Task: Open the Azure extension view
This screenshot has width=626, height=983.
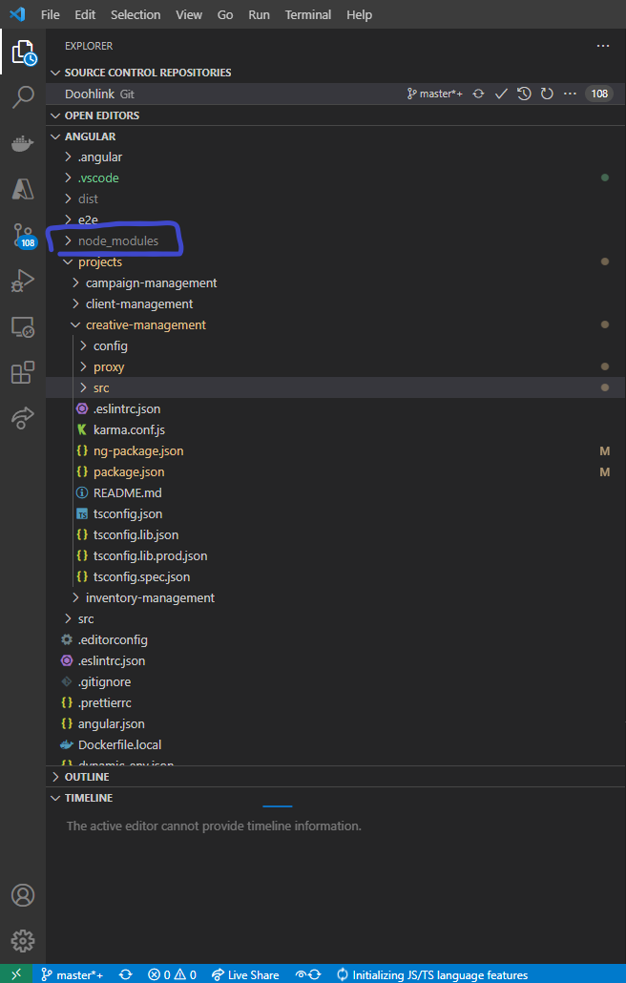Action: pos(23,189)
